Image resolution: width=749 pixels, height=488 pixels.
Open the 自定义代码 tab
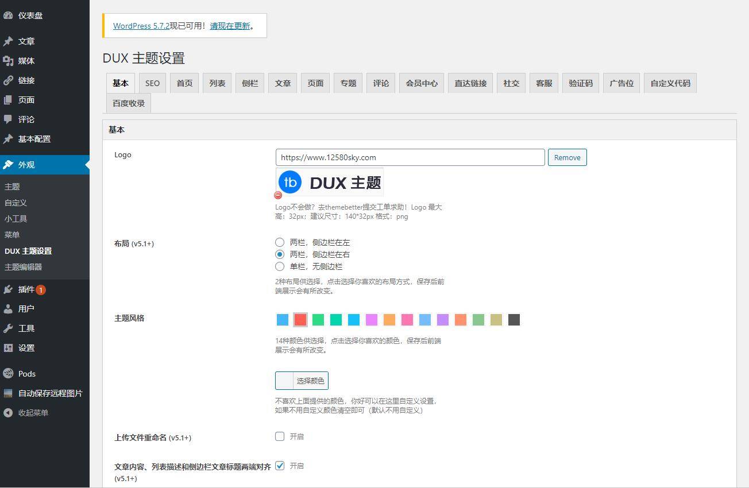670,83
